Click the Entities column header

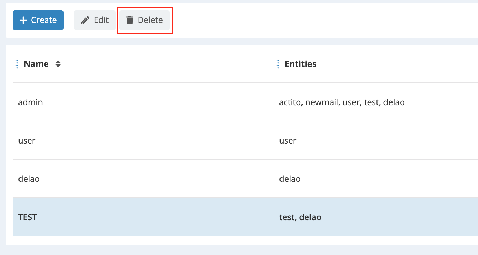pos(300,64)
